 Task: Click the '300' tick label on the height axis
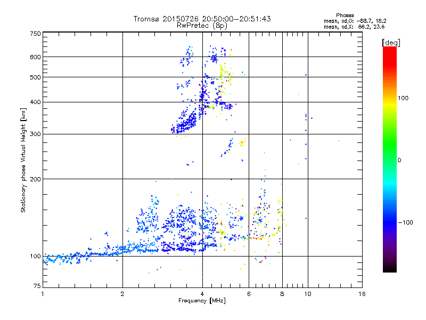point(35,134)
